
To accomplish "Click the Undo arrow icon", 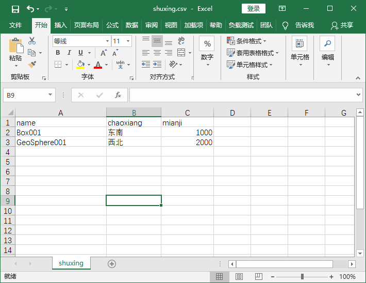I will click(x=30, y=9).
